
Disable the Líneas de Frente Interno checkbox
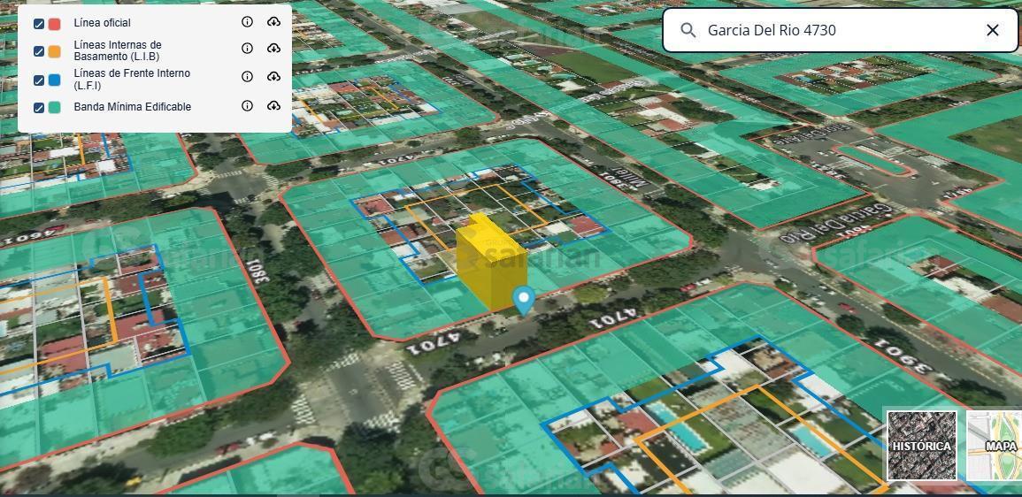pyautogui.click(x=39, y=80)
